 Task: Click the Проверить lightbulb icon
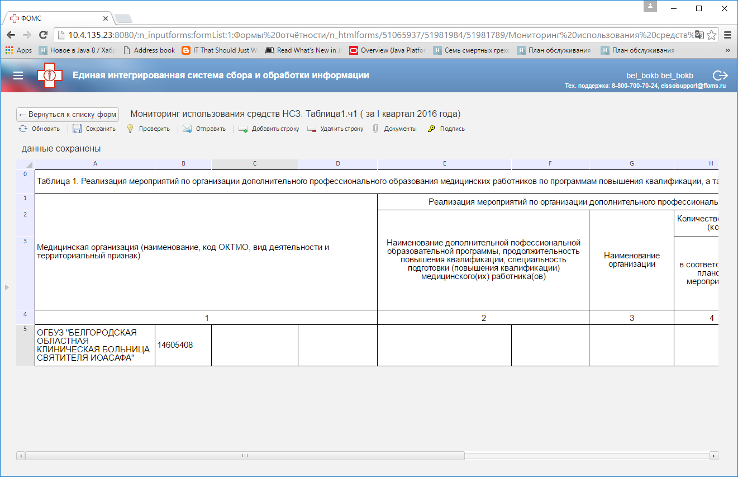[x=130, y=129]
